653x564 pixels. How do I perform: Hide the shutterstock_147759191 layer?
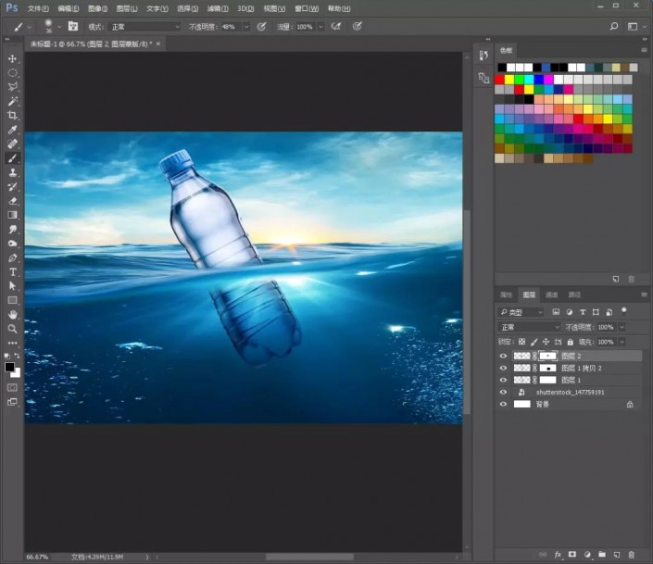tap(503, 392)
